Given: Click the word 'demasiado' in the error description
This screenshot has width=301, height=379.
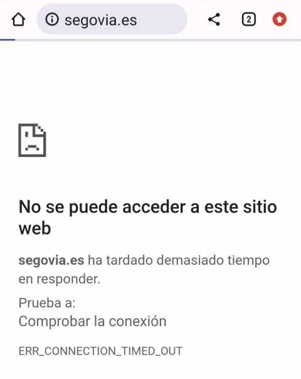Looking at the screenshot, I should pos(190,260).
